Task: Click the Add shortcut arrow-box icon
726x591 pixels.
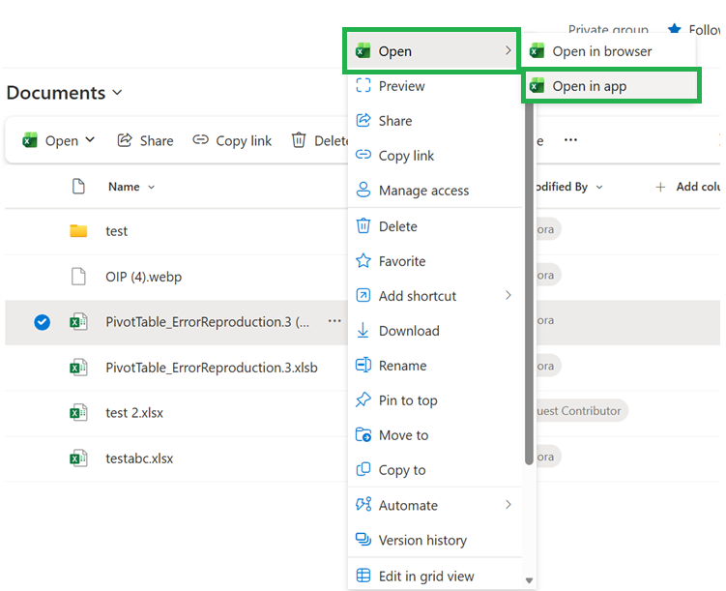Action: [363, 295]
